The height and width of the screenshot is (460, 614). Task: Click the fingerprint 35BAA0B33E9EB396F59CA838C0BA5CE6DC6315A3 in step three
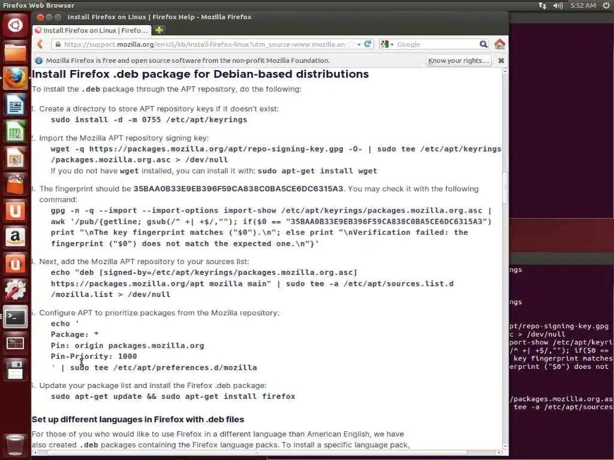(x=238, y=189)
